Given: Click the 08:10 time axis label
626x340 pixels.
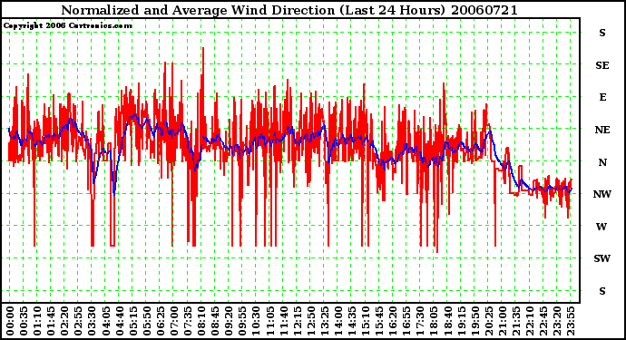Looking at the screenshot, I should click(201, 321).
